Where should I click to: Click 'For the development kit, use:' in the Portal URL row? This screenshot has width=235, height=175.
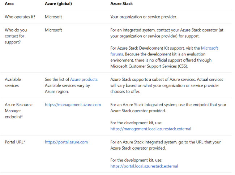(136, 160)
